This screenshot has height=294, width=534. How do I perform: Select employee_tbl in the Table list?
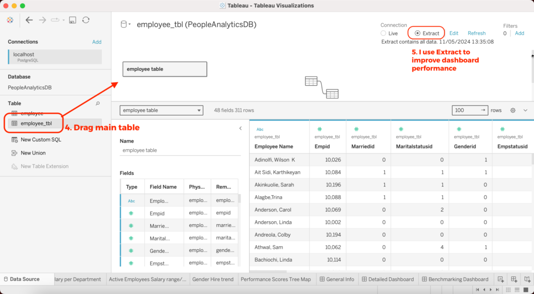point(36,123)
